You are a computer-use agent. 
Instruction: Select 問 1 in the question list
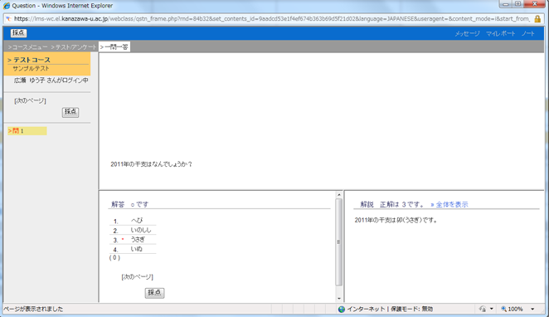click(x=27, y=131)
